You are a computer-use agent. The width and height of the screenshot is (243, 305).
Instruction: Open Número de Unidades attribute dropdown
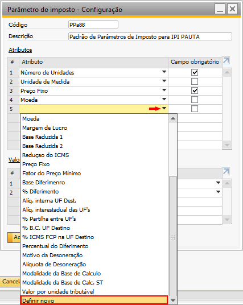pos(164,72)
